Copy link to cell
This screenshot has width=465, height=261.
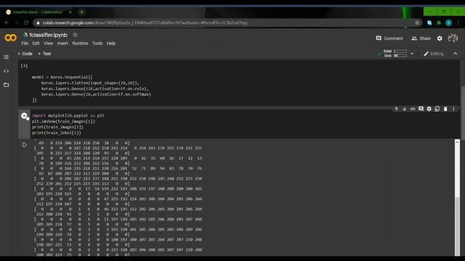pos(413,109)
